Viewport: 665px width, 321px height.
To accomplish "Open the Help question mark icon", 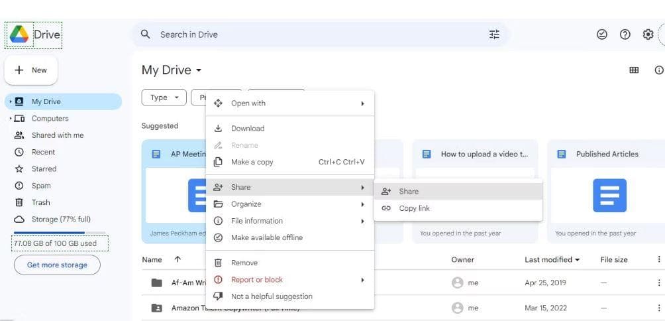I will tap(625, 34).
